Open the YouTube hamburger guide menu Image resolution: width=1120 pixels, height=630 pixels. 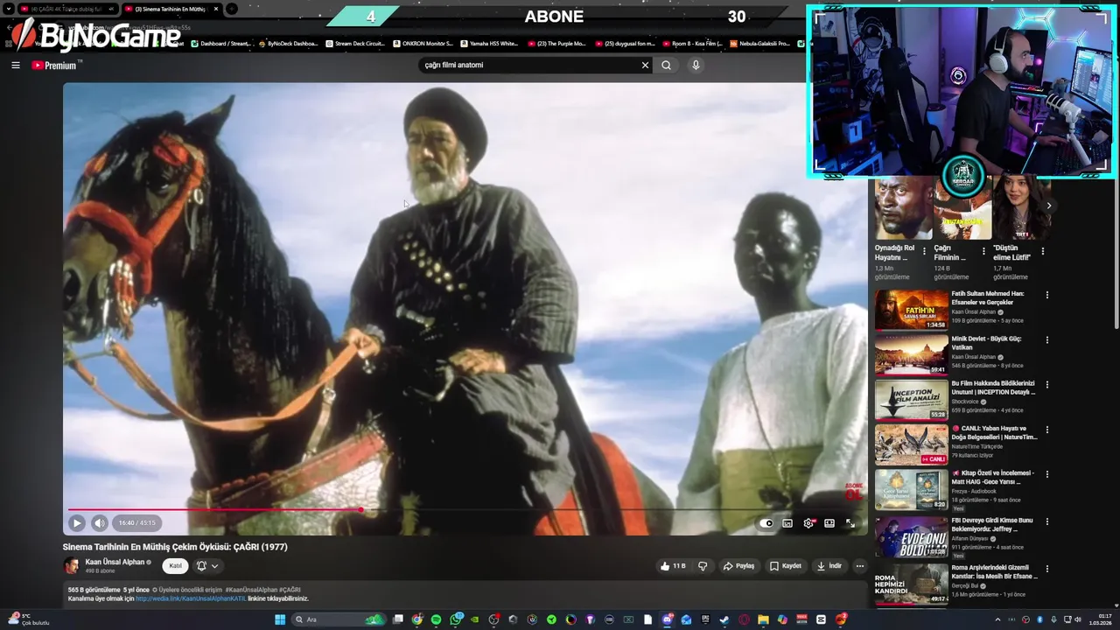15,65
